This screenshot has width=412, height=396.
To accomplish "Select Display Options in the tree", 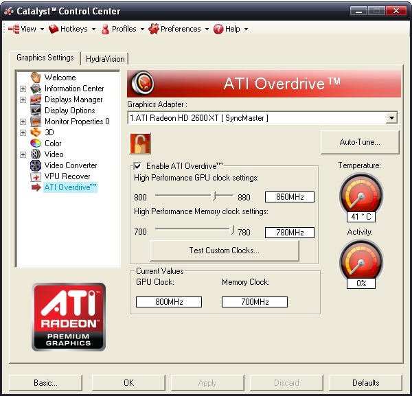I will tap(69, 110).
